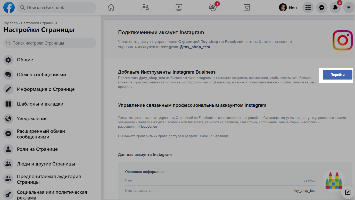The image size is (355, 200).
Task: Click the people icon for Предпочитаемая аудитория
Action: point(8,179)
